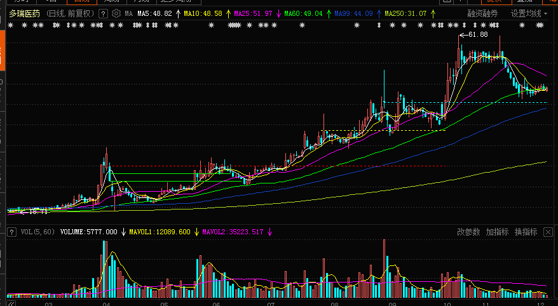
Task: Click the VOL indicator help question-mark icon
Action: pos(11,232)
